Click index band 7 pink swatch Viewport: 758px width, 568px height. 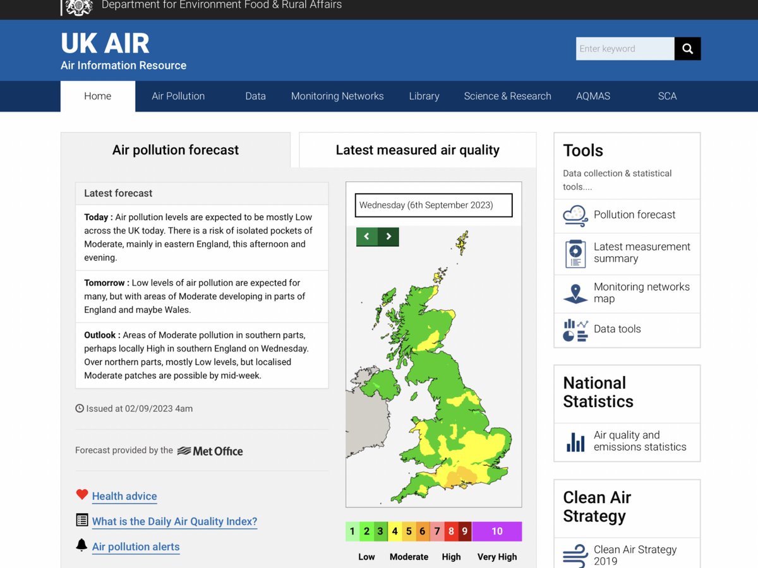tap(436, 531)
